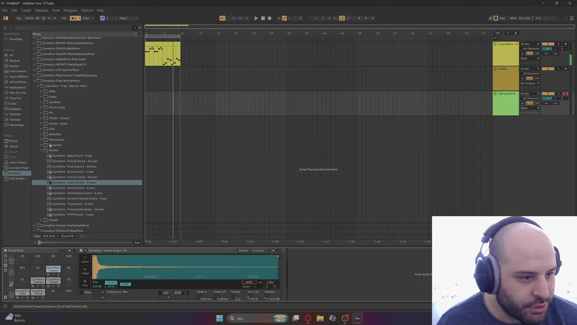Select Instruments in the browser Library
The height and width of the screenshot is (325, 577).
(18, 71)
